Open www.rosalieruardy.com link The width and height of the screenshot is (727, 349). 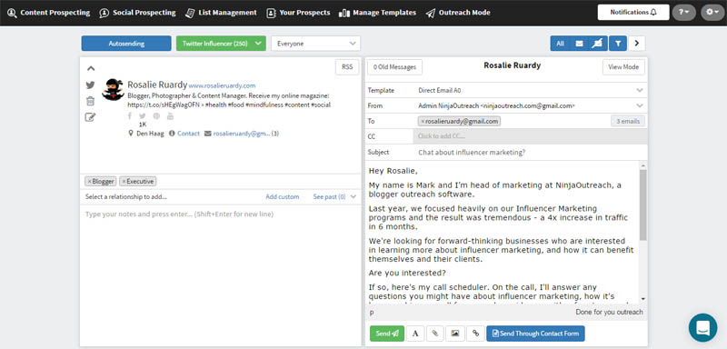(222, 85)
